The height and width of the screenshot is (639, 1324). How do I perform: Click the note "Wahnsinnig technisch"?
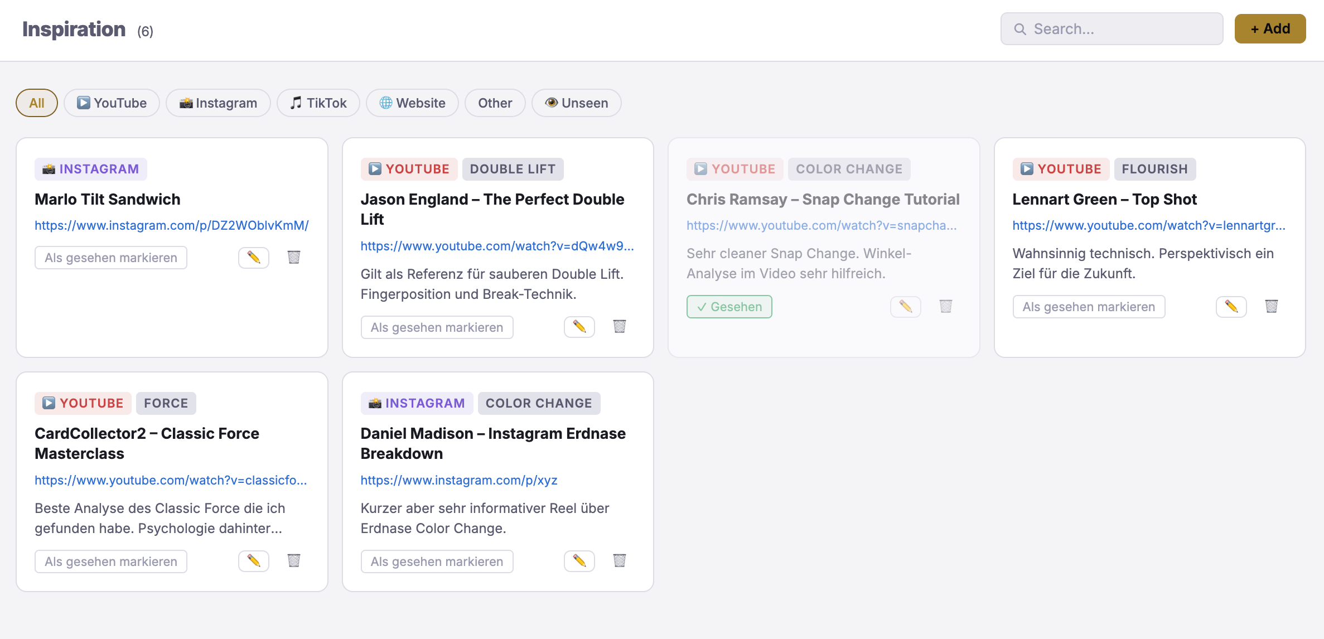[x=1143, y=263]
